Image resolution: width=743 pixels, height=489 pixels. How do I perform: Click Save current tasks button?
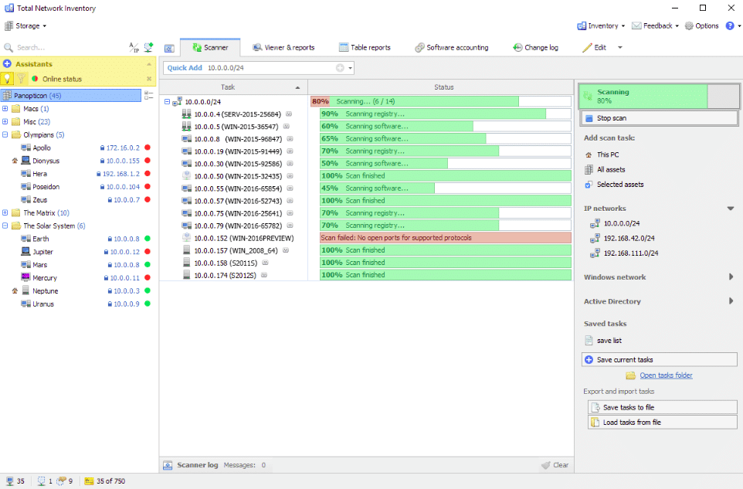coord(659,360)
